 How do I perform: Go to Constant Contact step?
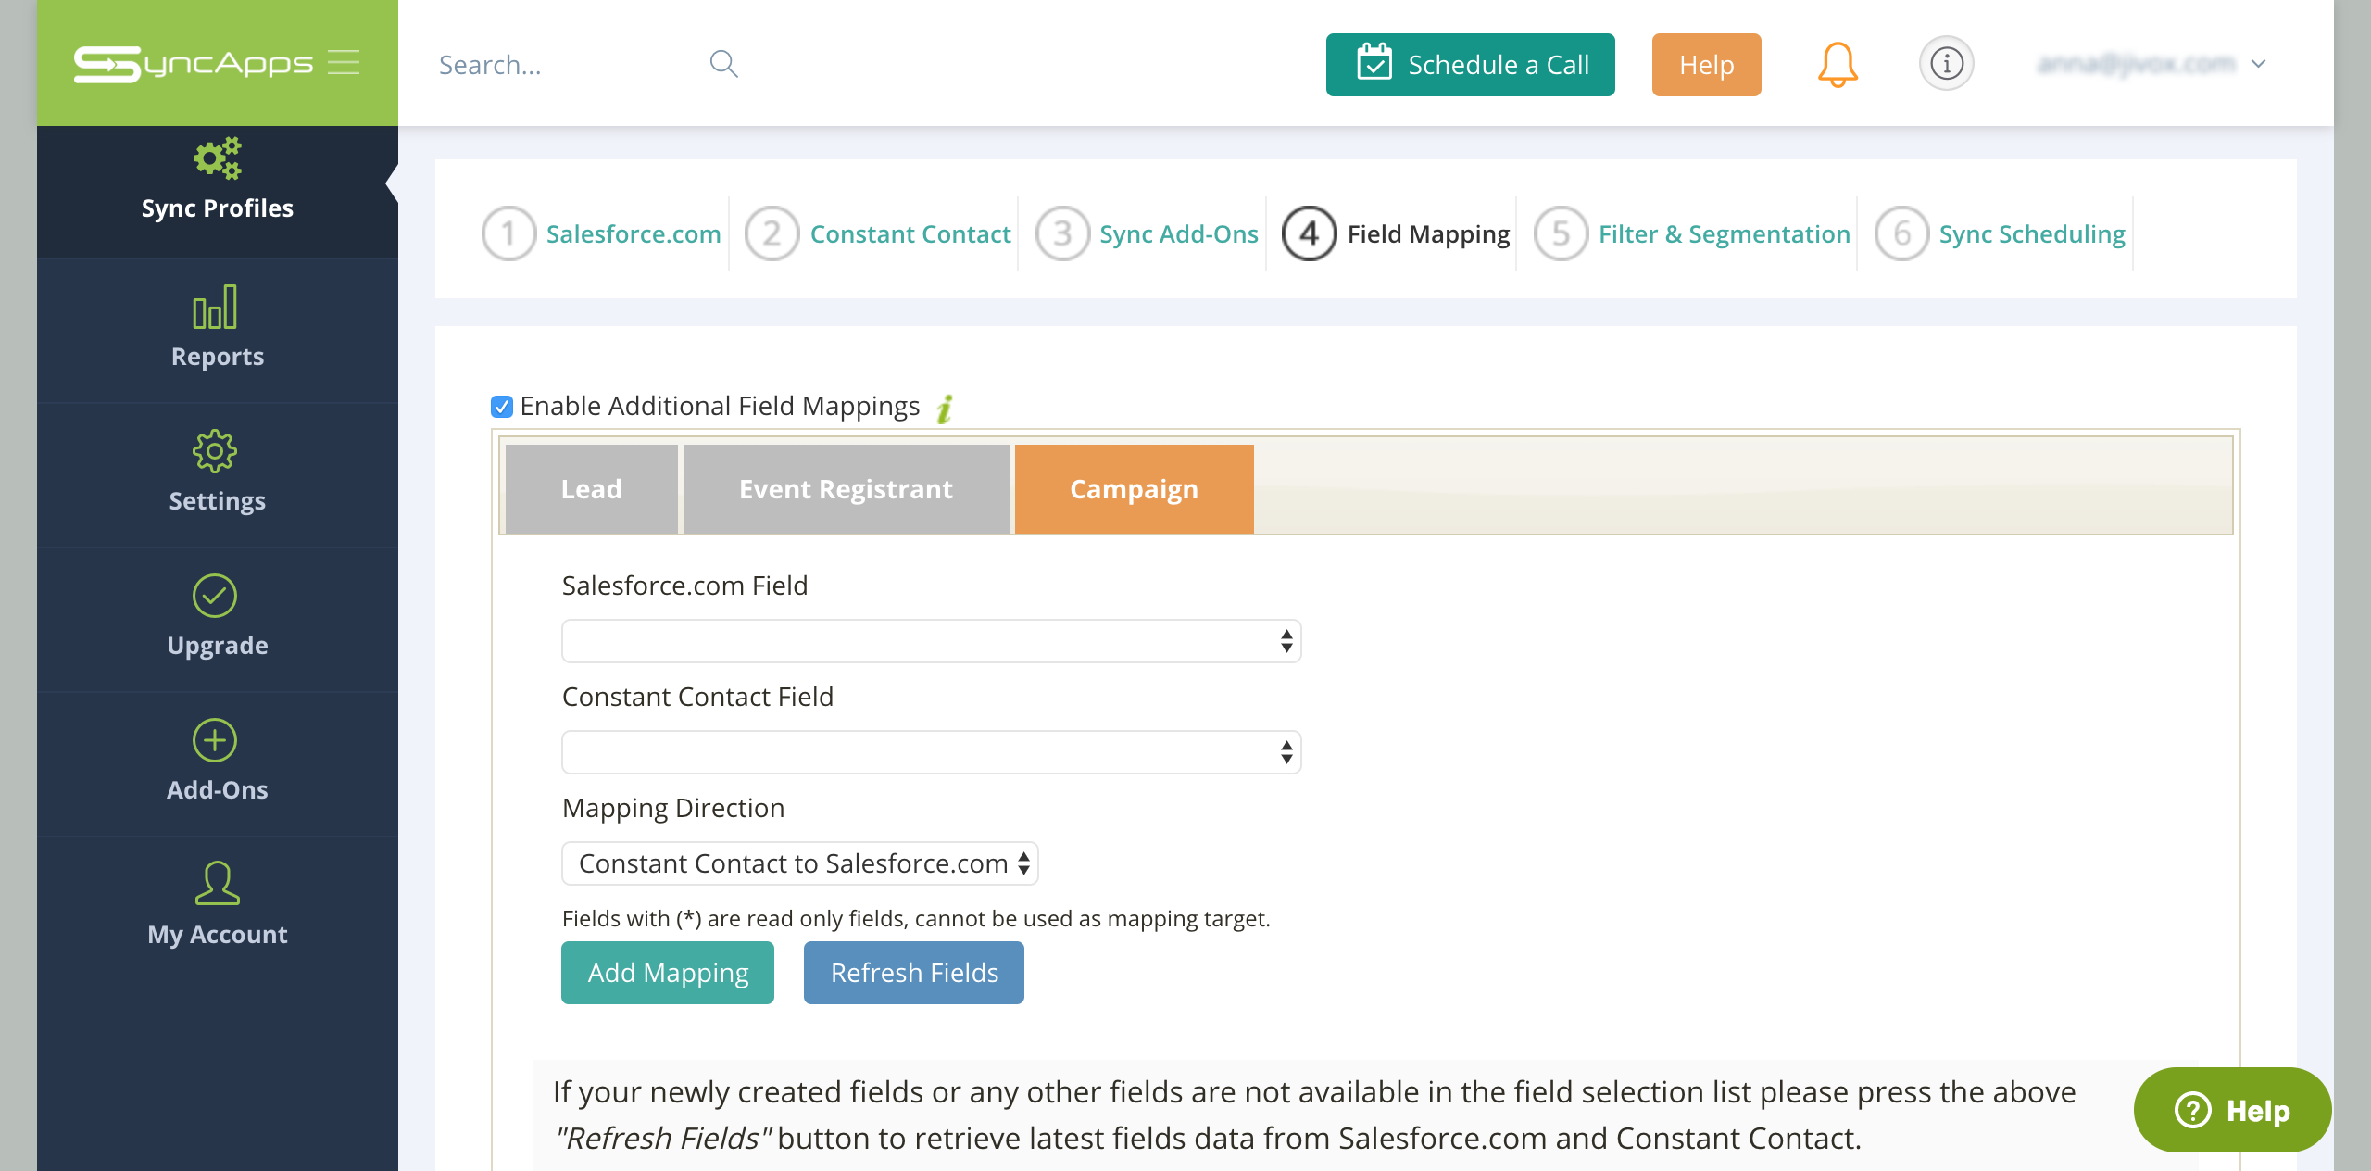(910, 234)
